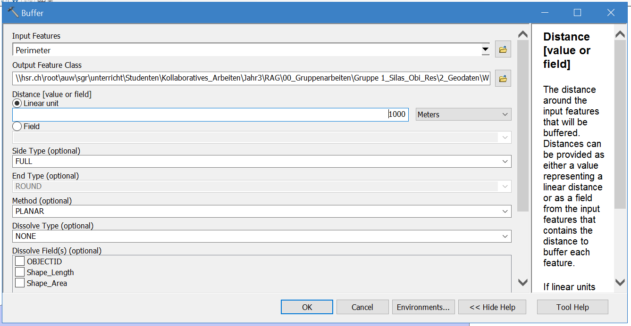Enable the Shape_Length dissolve field checkbox
The height and width of the screenshot is (326, 631).
[20, 272]
